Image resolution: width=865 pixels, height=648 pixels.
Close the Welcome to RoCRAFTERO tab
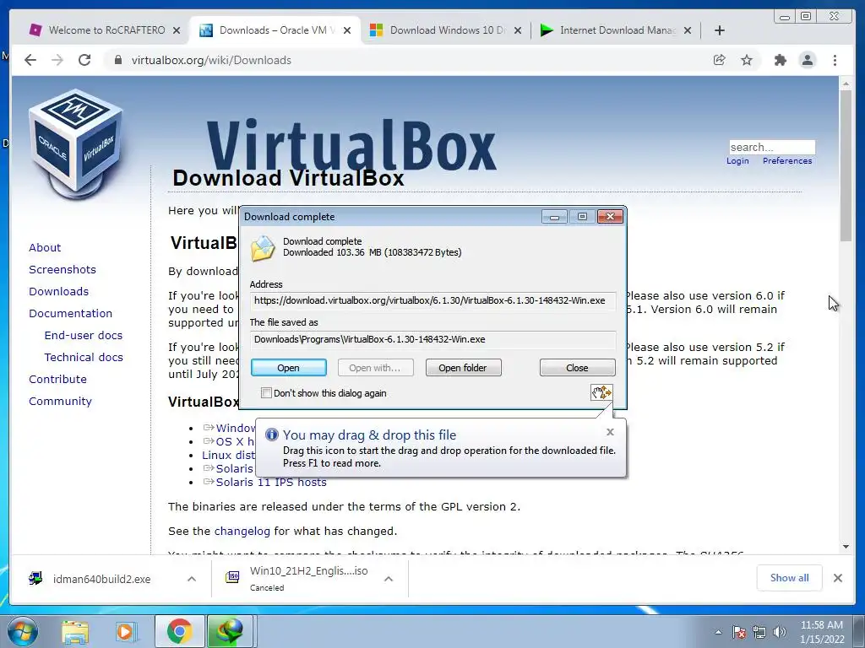176,30
